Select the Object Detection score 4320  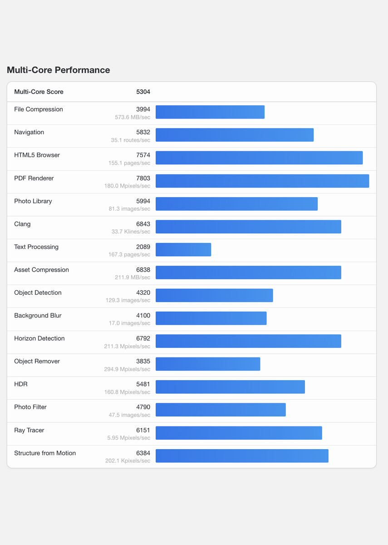(143, 293)
